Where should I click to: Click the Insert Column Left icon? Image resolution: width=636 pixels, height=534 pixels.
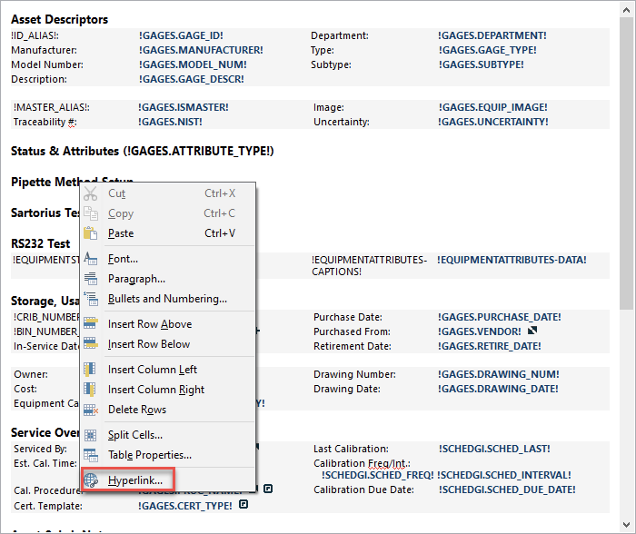pos(91,370)
